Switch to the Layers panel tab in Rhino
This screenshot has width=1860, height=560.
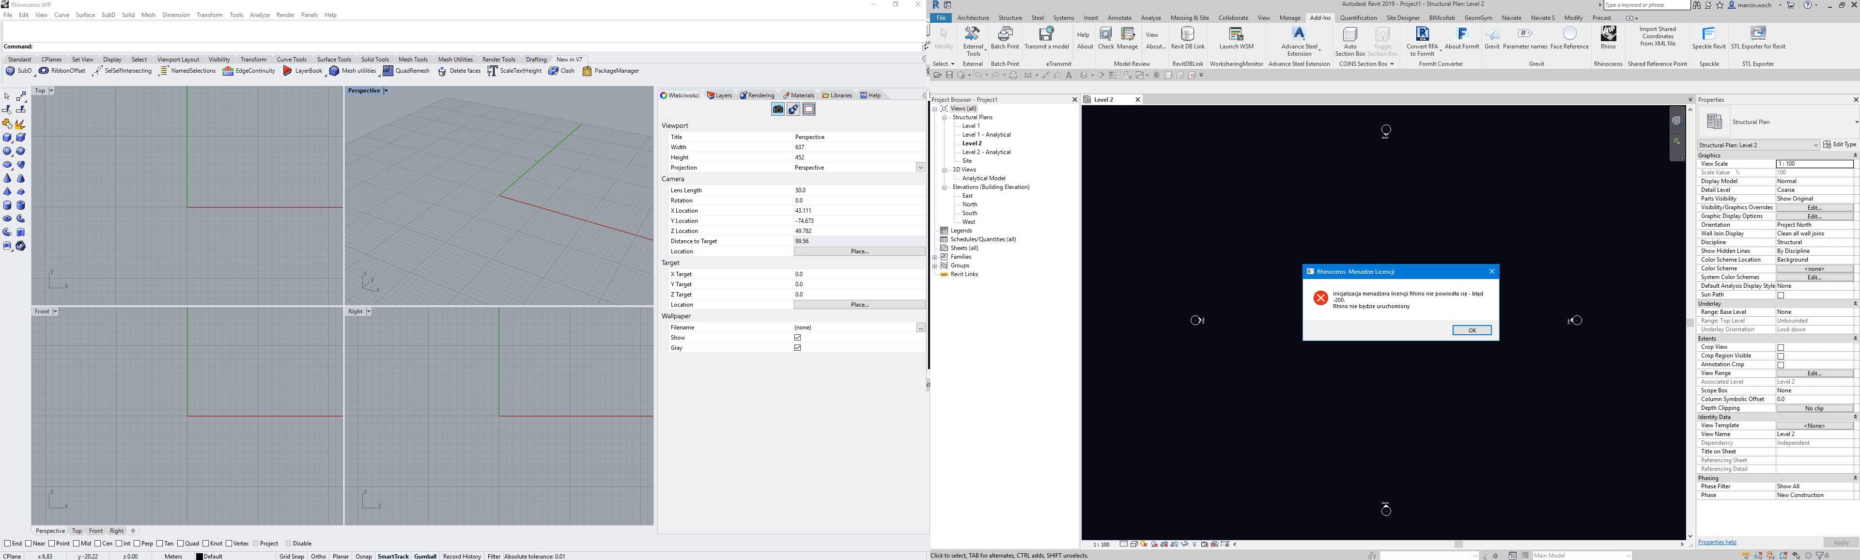(x=720, y=95)
